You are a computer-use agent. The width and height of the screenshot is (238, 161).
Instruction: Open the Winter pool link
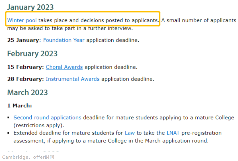(x=22, y=20)
